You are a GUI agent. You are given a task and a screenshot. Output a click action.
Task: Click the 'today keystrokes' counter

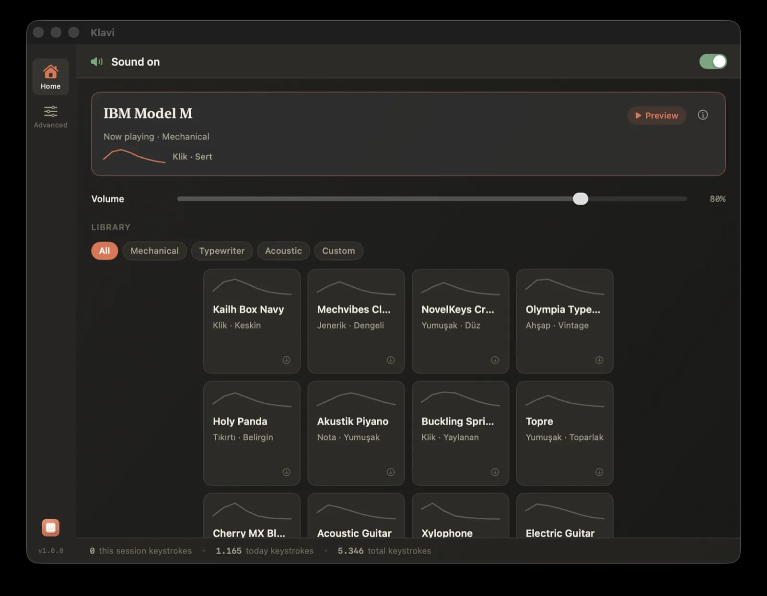click(265, 551)
